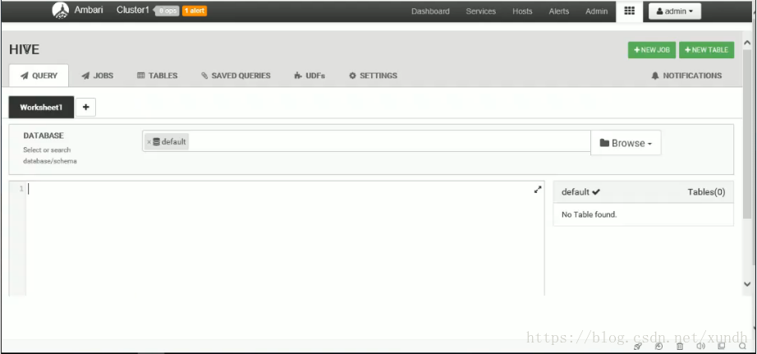Open the UDFs tab
757x354 pixels.
click(x=310, y=76)
